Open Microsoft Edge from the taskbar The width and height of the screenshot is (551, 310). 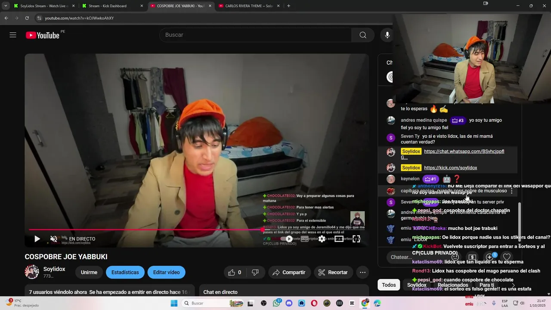click(378, 303)
